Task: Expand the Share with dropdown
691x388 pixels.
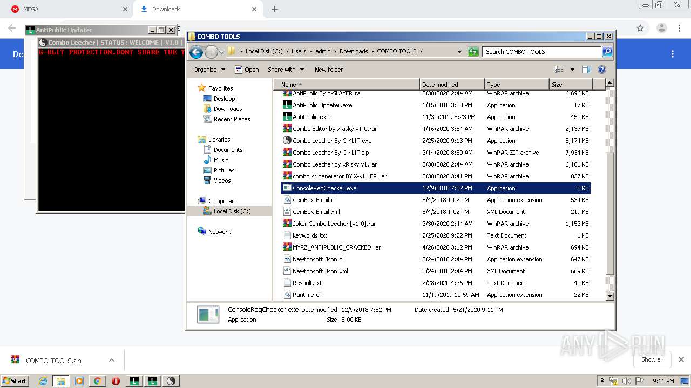Action: click(286, 70)
